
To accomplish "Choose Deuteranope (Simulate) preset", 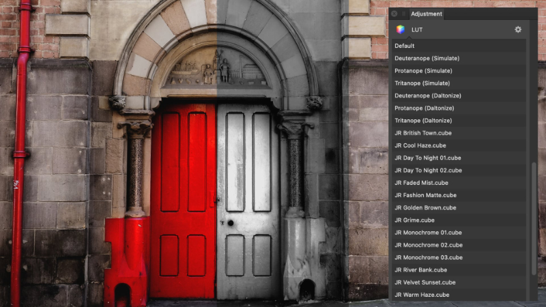I will (459, 59).
